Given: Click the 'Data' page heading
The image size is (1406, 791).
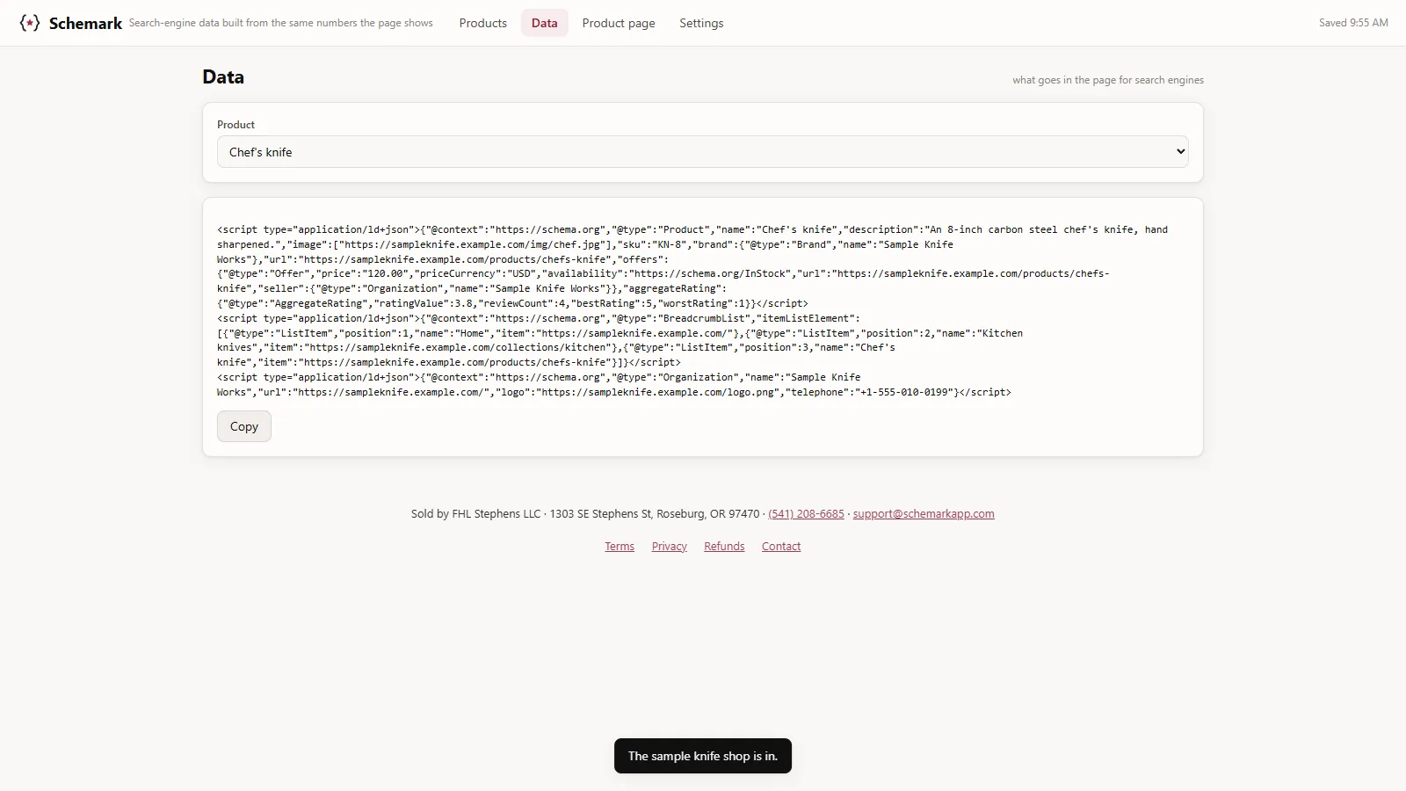Looking at the screenshot, I should click(223, 77).
